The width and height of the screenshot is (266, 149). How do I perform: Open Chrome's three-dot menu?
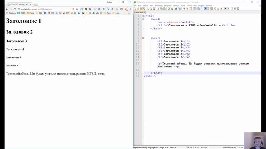130,9
